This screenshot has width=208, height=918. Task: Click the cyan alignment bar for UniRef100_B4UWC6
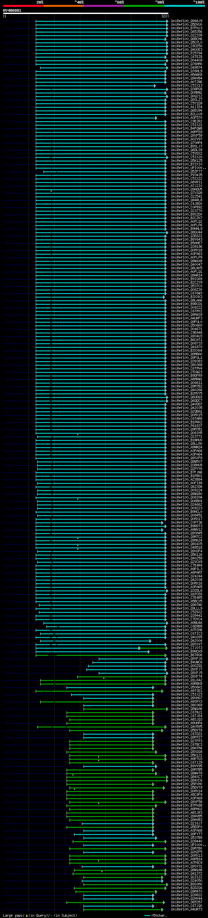pyautogui.click(x=129, y=662)
